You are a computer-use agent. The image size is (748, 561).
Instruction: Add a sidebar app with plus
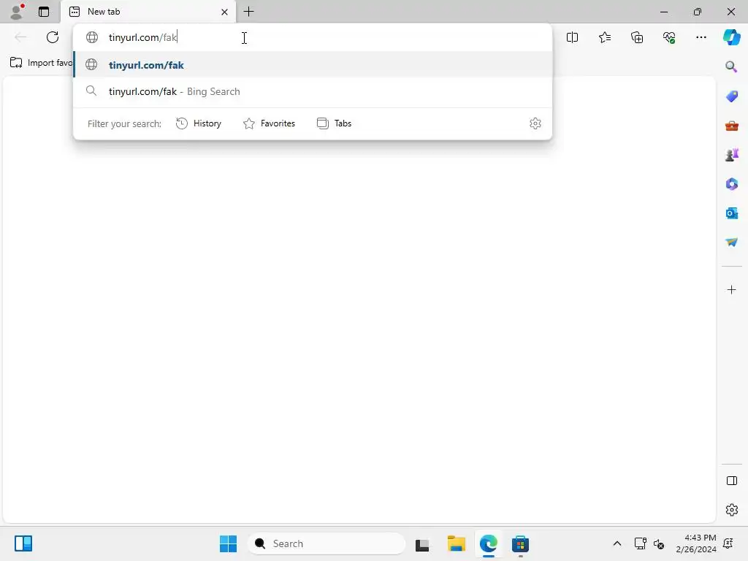tap(731, 289)
